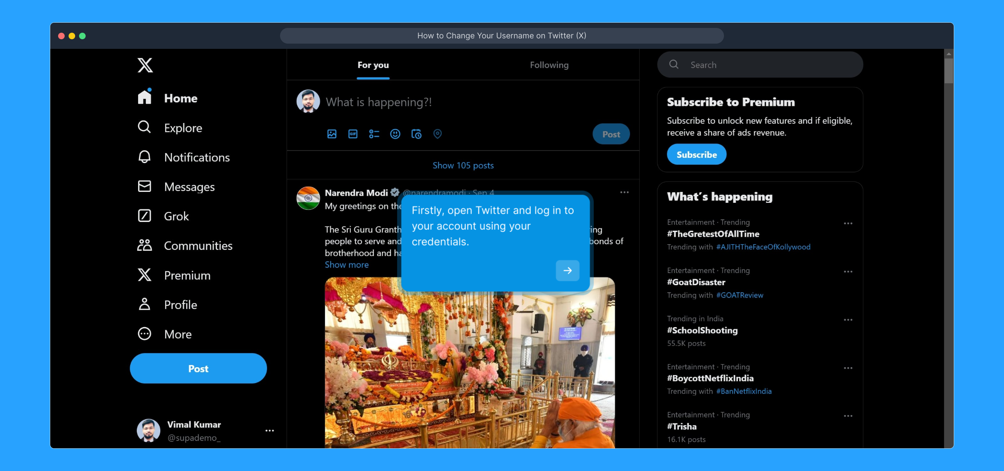
Task: Click Show 105 posts link
Action: [x=463, y=165]
